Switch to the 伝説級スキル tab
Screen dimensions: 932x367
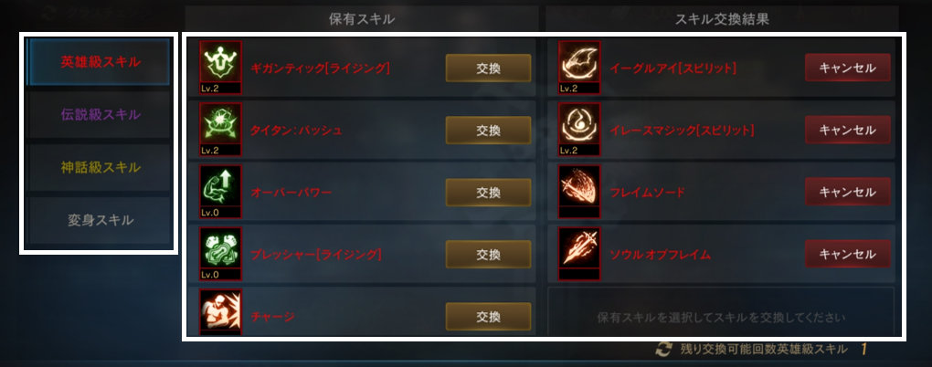coord(101,115)
